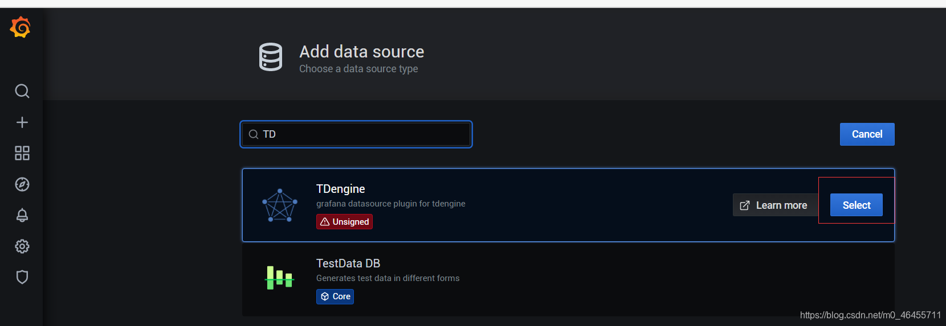Image resolution: width=946 pixels, height=326 pixels.
Task: Click the TDengine pentagon logo
Action: pyautogui.click(x=280, y=205)
